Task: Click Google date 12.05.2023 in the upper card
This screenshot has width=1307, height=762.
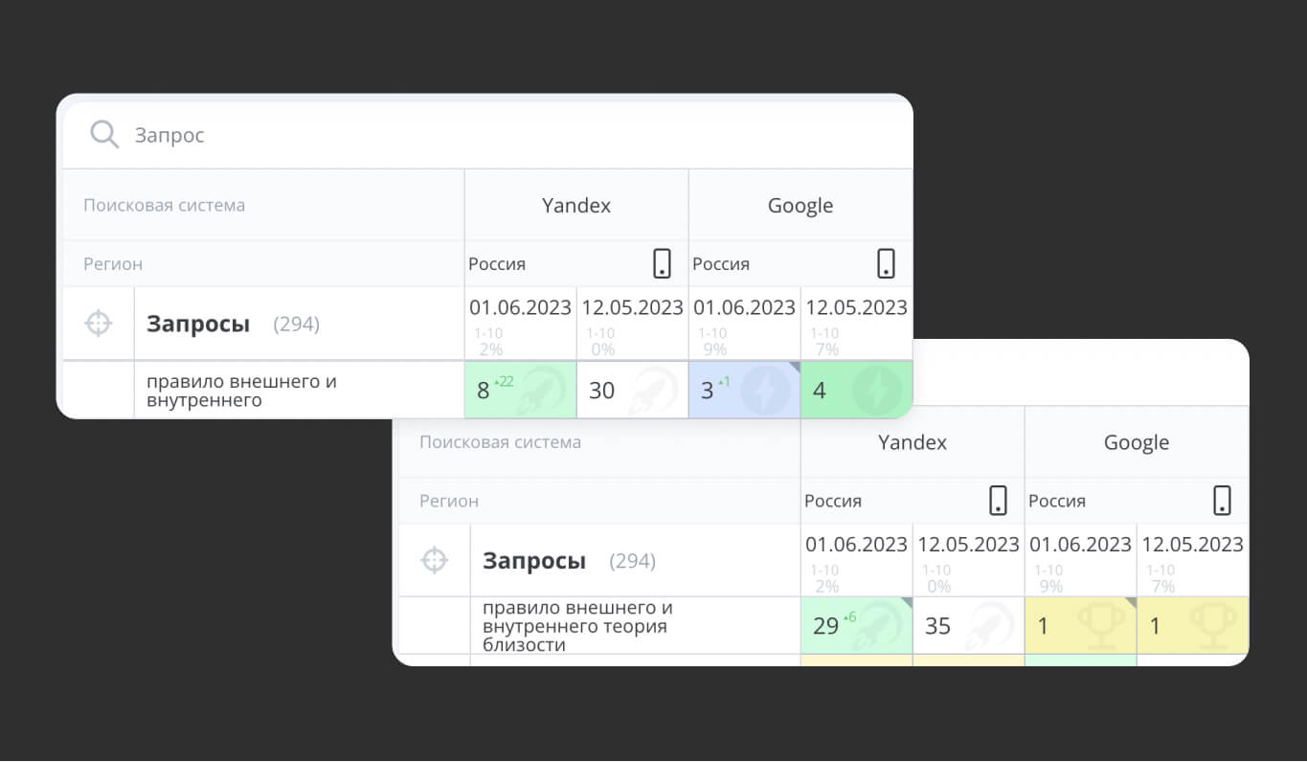Action: (x=856, y=307)
